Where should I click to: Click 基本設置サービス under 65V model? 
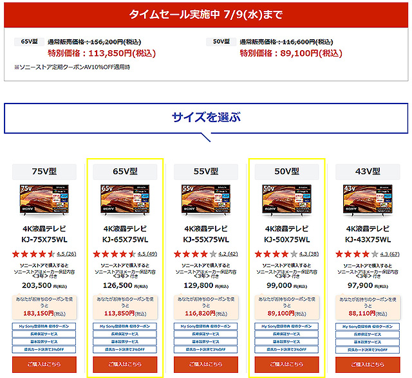[x=125, y=341]
